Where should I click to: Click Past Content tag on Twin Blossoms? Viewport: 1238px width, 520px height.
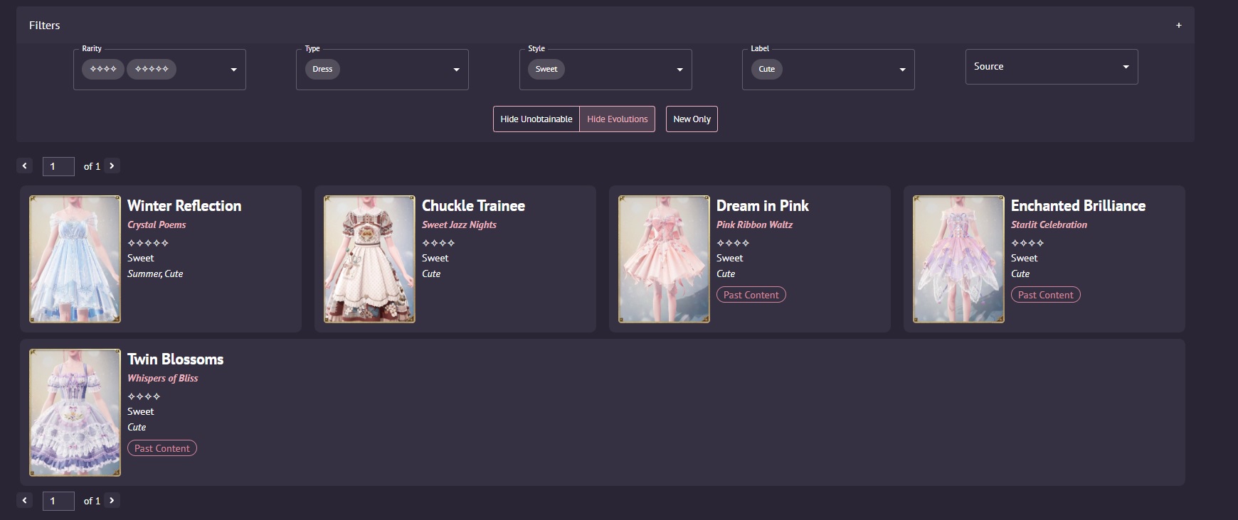(x=162, y=448)
